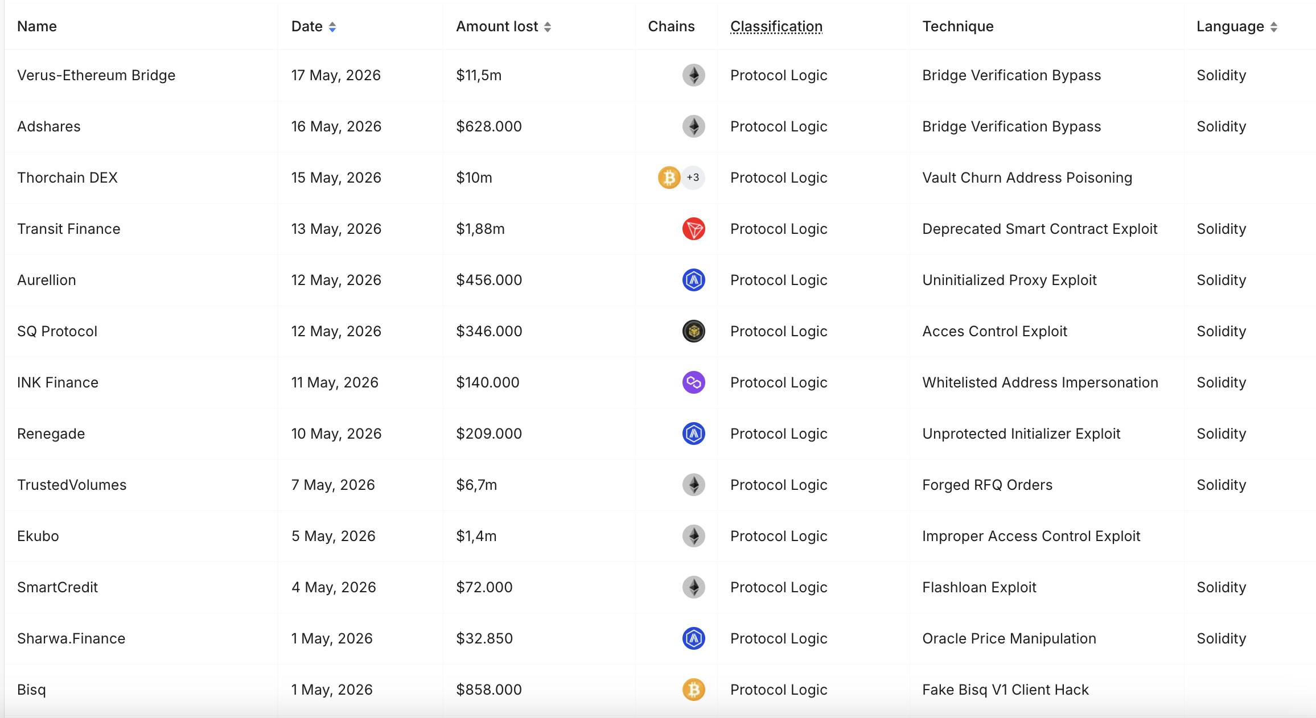Open the +3 chains badge in Thorchain DEX row
Viewport: 1316px width, 718px height.
(693, 178)
